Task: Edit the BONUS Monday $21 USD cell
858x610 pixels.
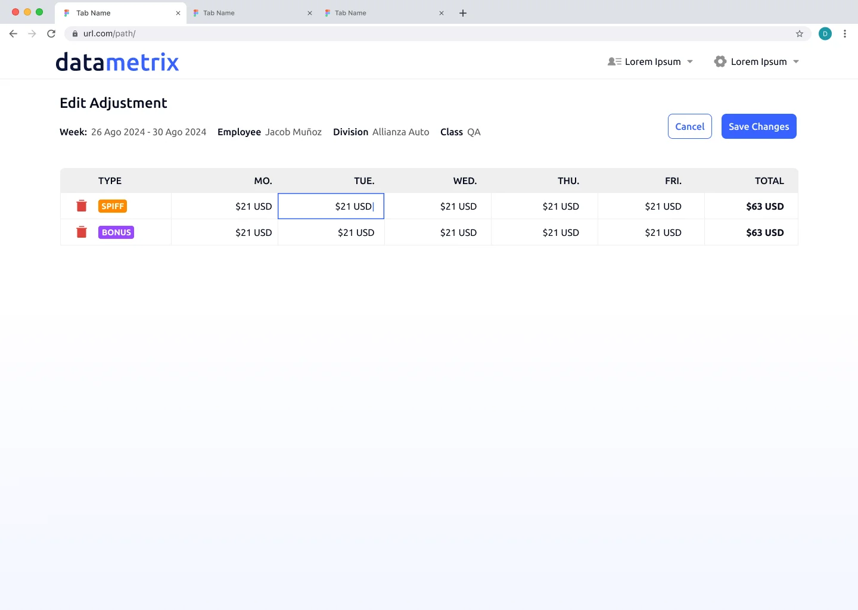Action: point(225,232)
